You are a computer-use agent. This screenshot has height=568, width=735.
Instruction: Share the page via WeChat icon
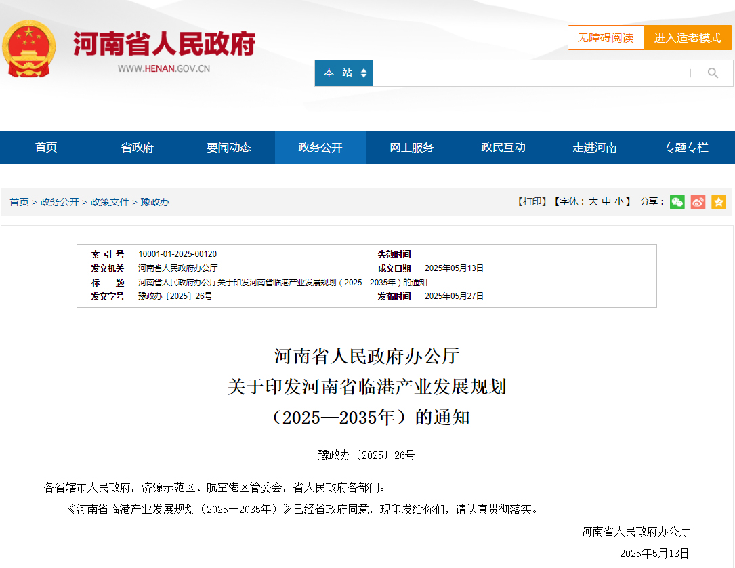pos(677,202)
